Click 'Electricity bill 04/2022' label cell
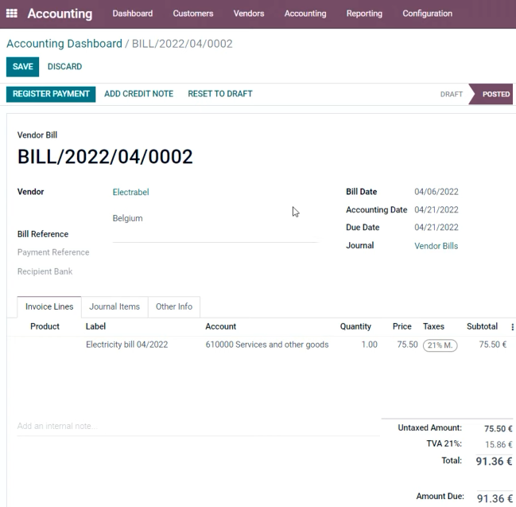 (x=127, y=345)
